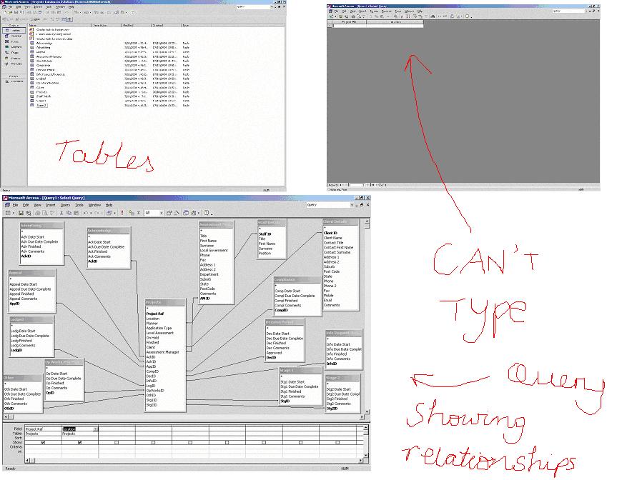Open the Insert menu in query window
637x480 pixels.
50,205
